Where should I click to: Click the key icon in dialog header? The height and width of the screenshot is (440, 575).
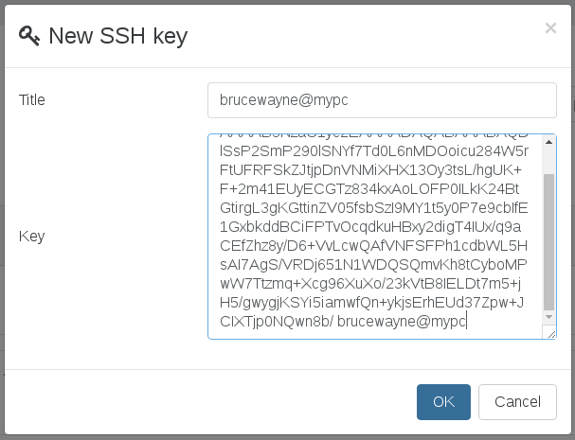pyautogui.click(x=29, y=36)
